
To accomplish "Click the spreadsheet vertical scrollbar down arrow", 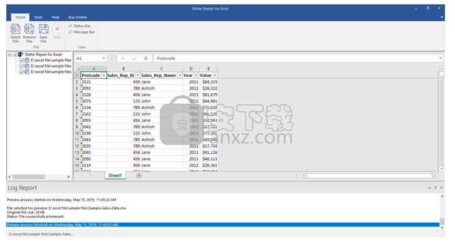I will pos(441,169).
